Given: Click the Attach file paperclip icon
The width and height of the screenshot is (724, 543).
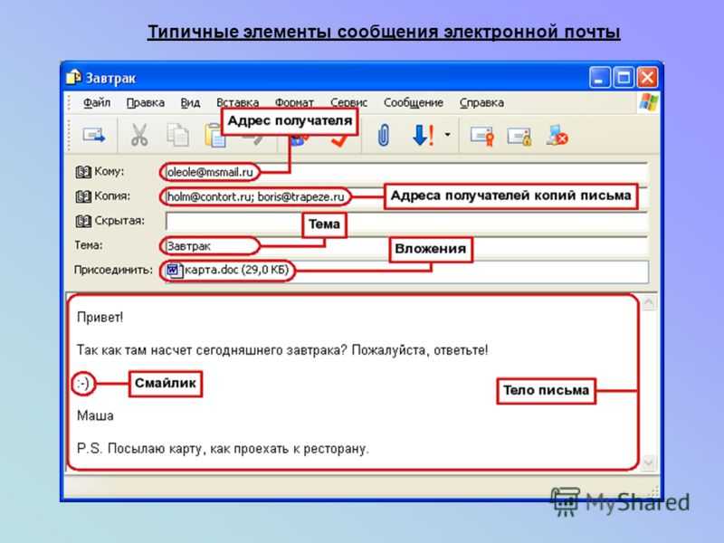Looking at the screenshot, I should pyautogui.click(x=383, y=136).
